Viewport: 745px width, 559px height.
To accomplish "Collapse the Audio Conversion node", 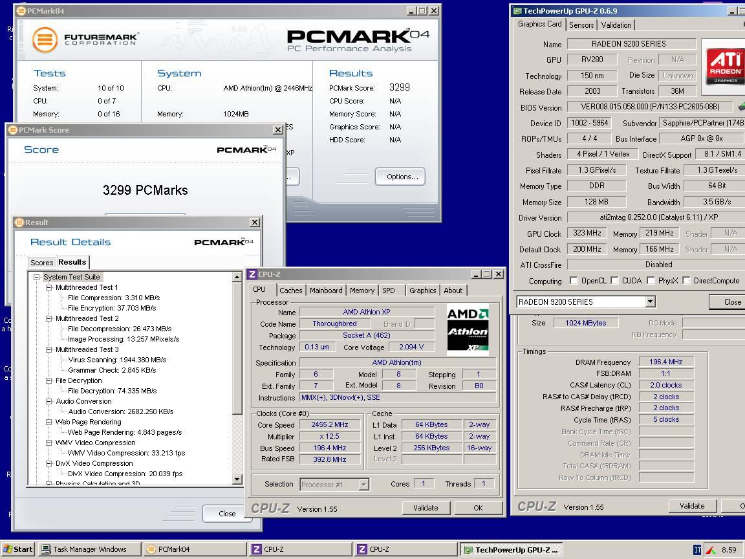I will 49,401.
